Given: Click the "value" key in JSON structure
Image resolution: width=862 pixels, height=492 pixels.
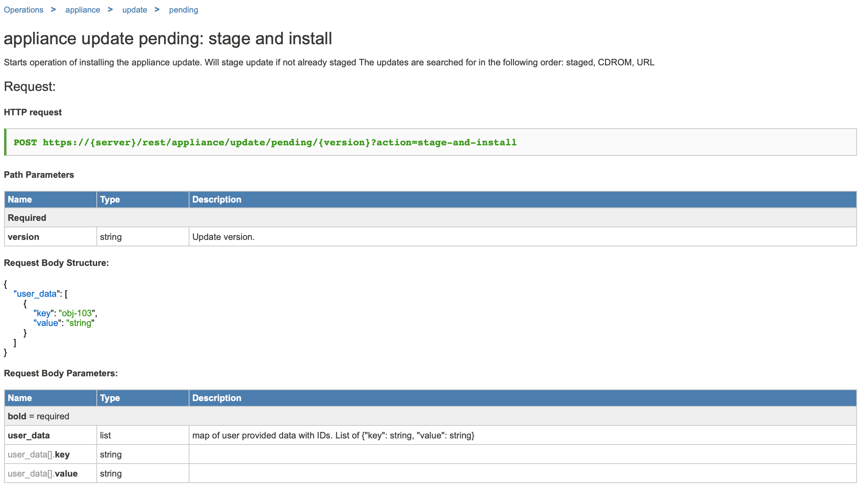Looking at the screenshot, I should [48, 323].
